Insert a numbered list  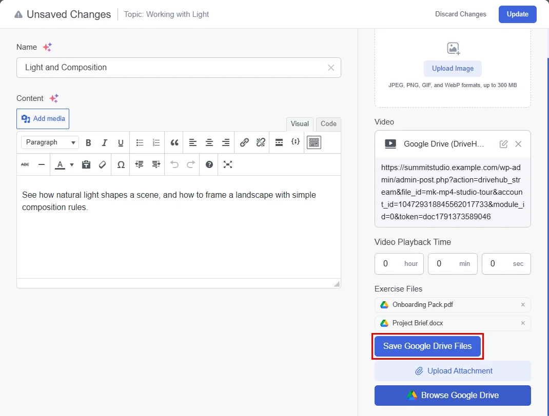click(156, 142)
